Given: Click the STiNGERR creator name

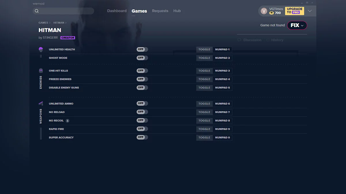Looking at the screenshot, I should point(50,38).
